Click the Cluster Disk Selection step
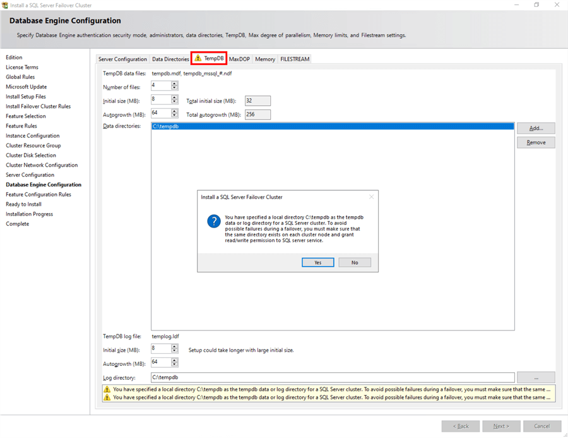Image resolution: width=568 pixels, height=438 pixels. coord(31,155)
